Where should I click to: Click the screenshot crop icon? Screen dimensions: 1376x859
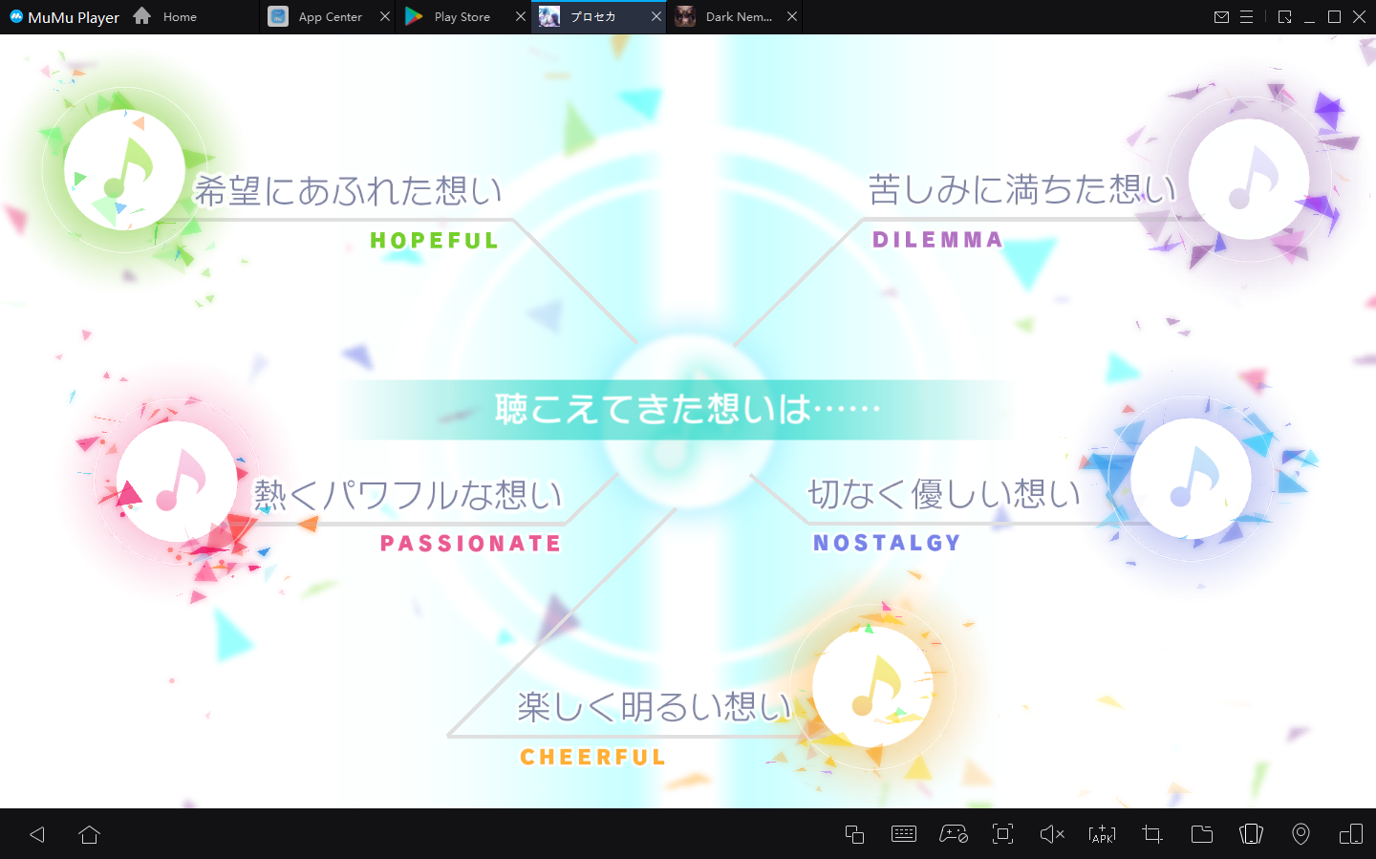[x=1152, y=834]
